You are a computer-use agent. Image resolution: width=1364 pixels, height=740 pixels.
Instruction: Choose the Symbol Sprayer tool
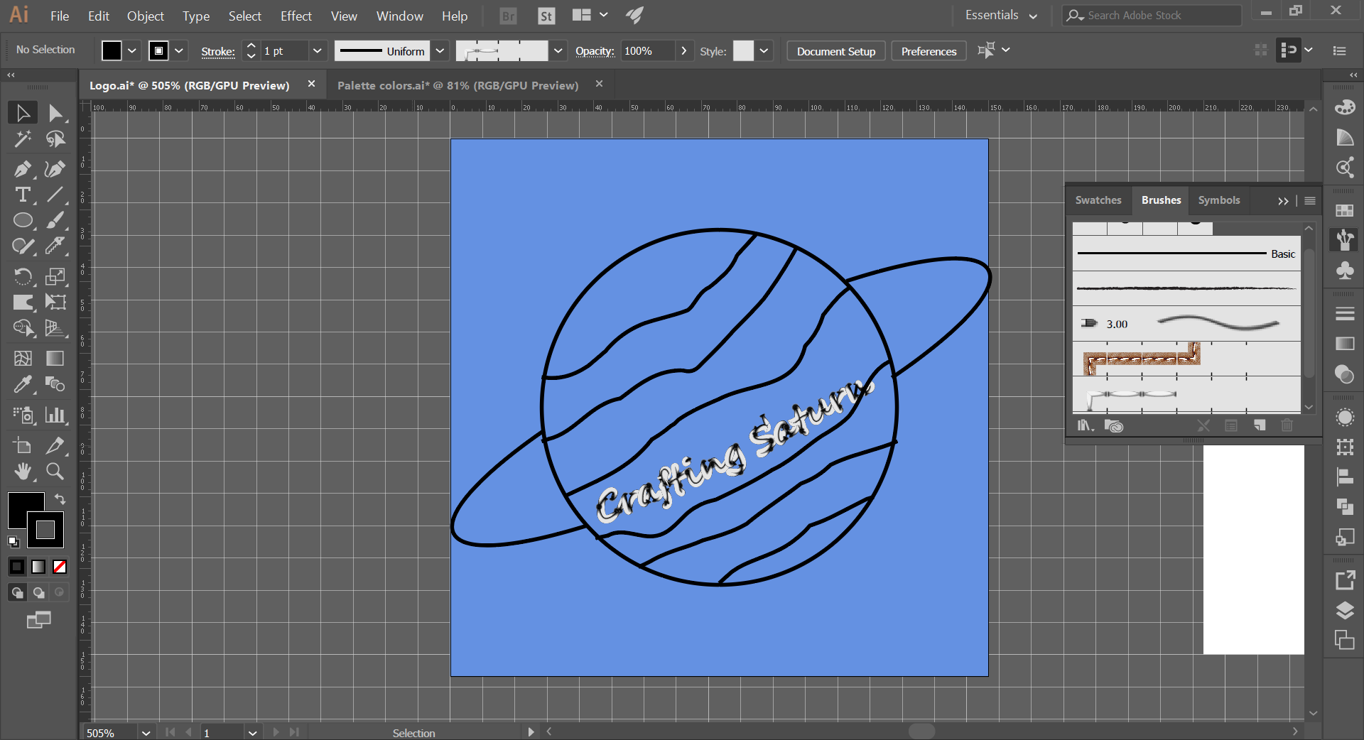tap(23, 415)
